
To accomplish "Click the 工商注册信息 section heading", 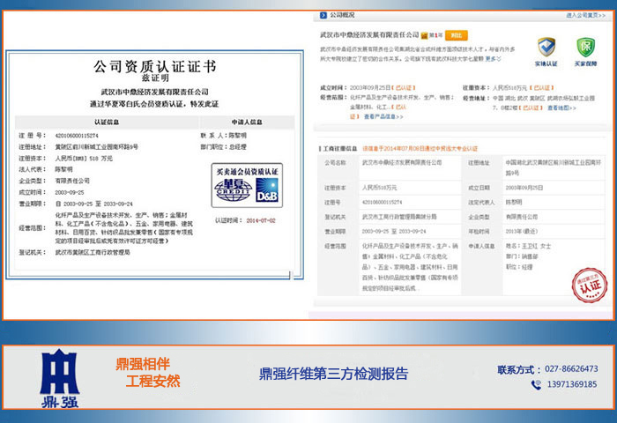I will [x=339, y=149].
